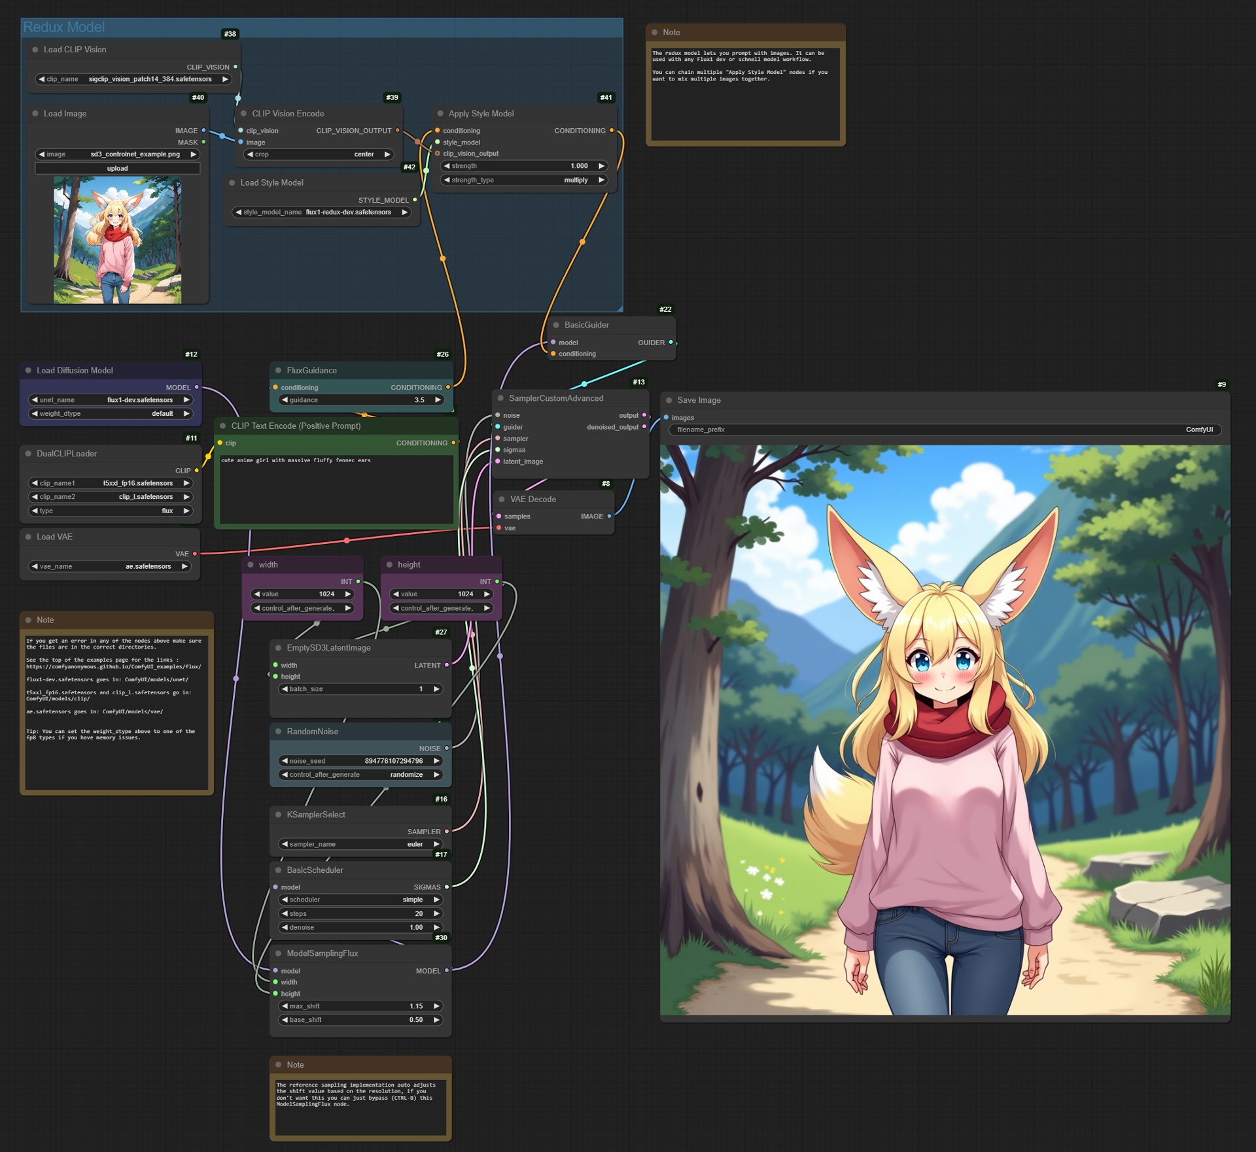Collapse the Load VAE node dot
Image resolution: width=1256 pixels, height=1152 pixels.
[x=28, y=537]
